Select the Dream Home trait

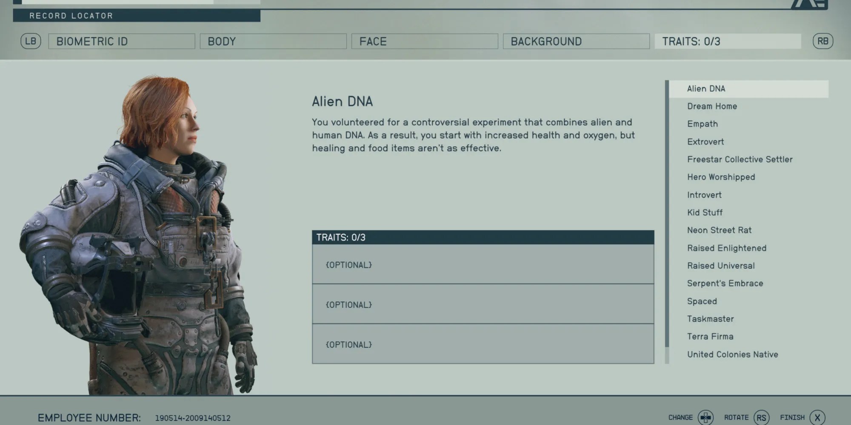click(x=749, y=106)
